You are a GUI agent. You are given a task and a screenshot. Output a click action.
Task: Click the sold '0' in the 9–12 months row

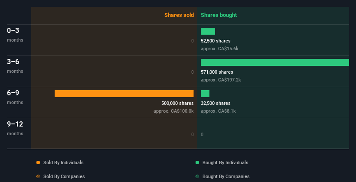[192, 134]
